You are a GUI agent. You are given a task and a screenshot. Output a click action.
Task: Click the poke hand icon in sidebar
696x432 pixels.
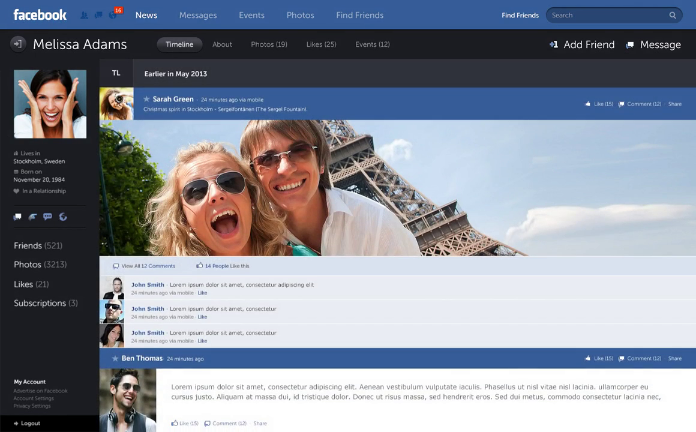tap(32, 217)
